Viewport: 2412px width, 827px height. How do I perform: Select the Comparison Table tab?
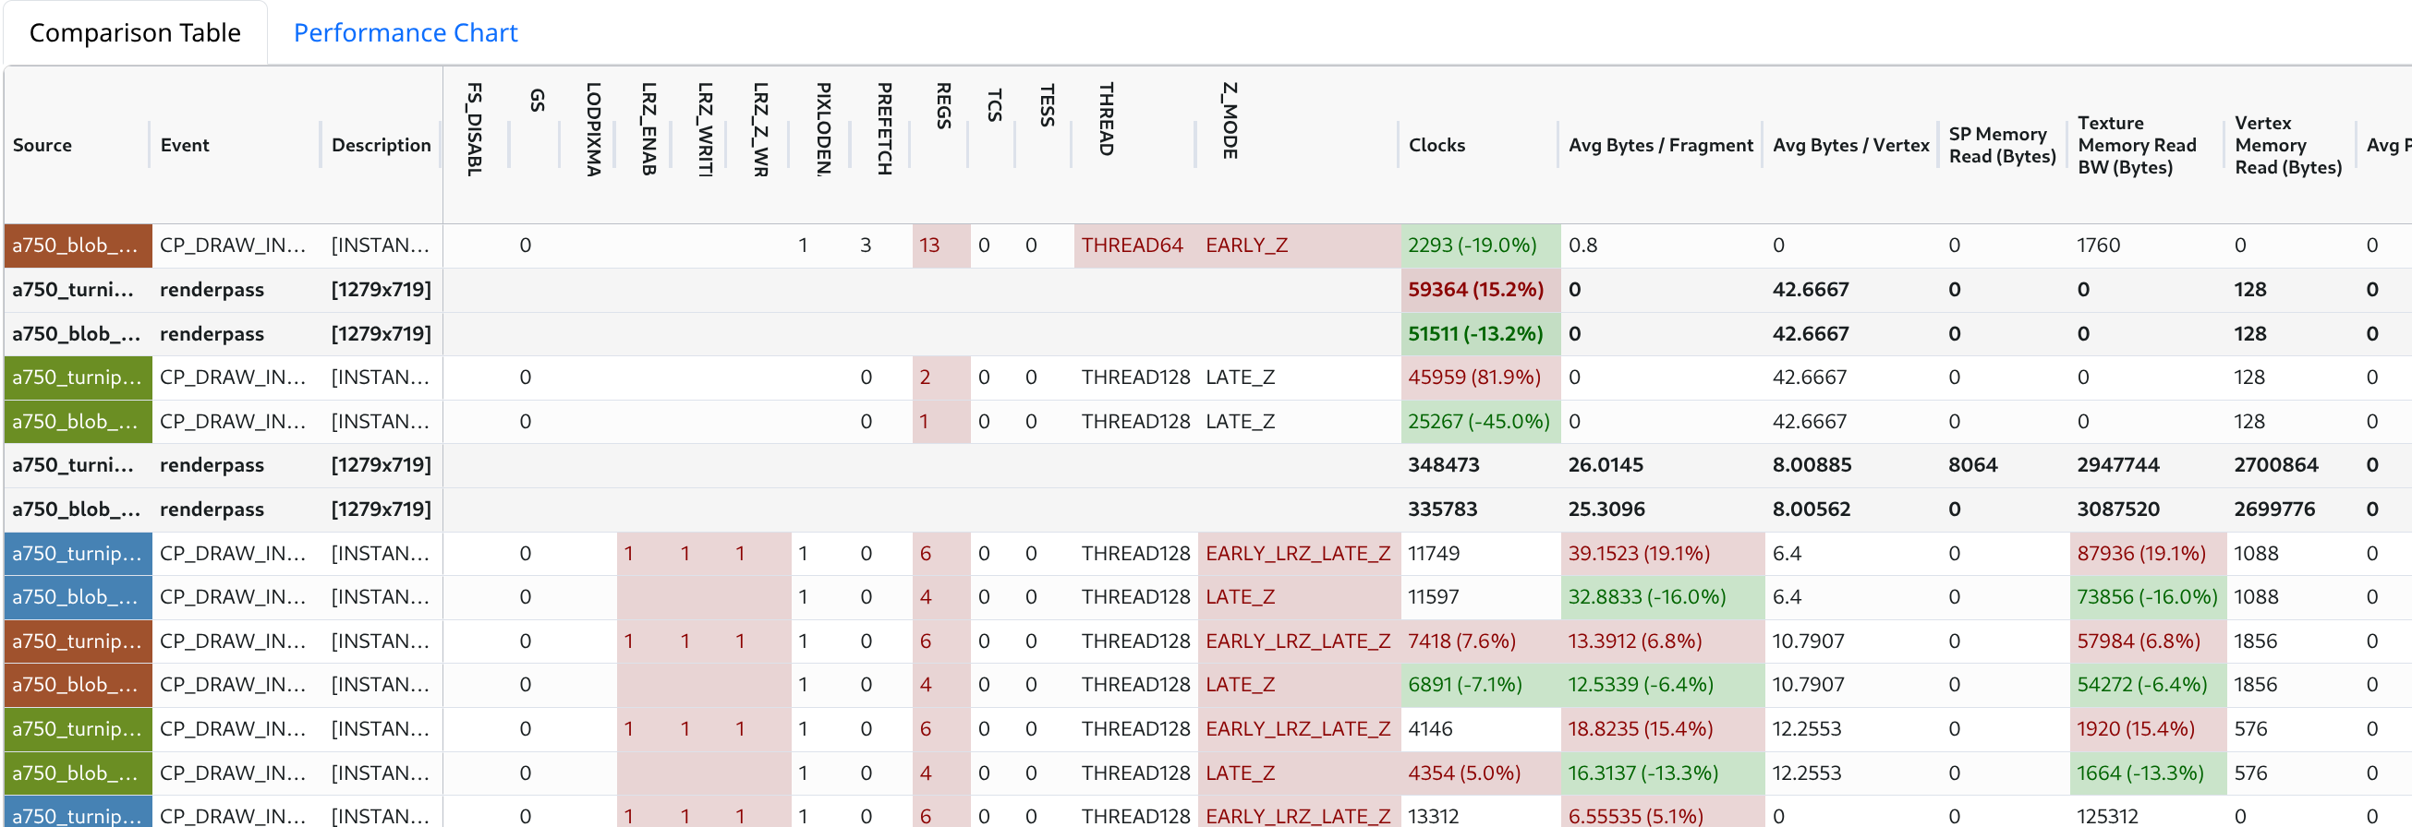135,32
